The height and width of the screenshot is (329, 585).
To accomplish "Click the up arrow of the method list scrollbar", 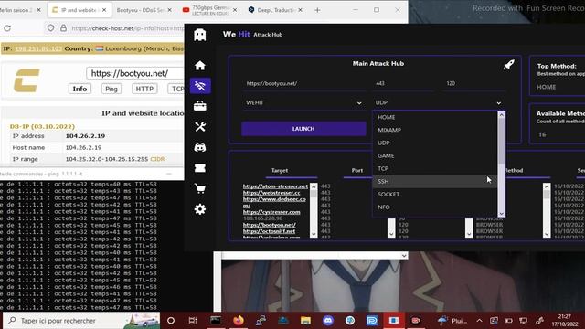I will pyautogui.click(x=502, y=115).
